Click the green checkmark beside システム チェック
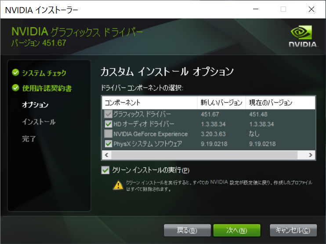The height and width of the screenshot is (244, 326). (15, 73)
